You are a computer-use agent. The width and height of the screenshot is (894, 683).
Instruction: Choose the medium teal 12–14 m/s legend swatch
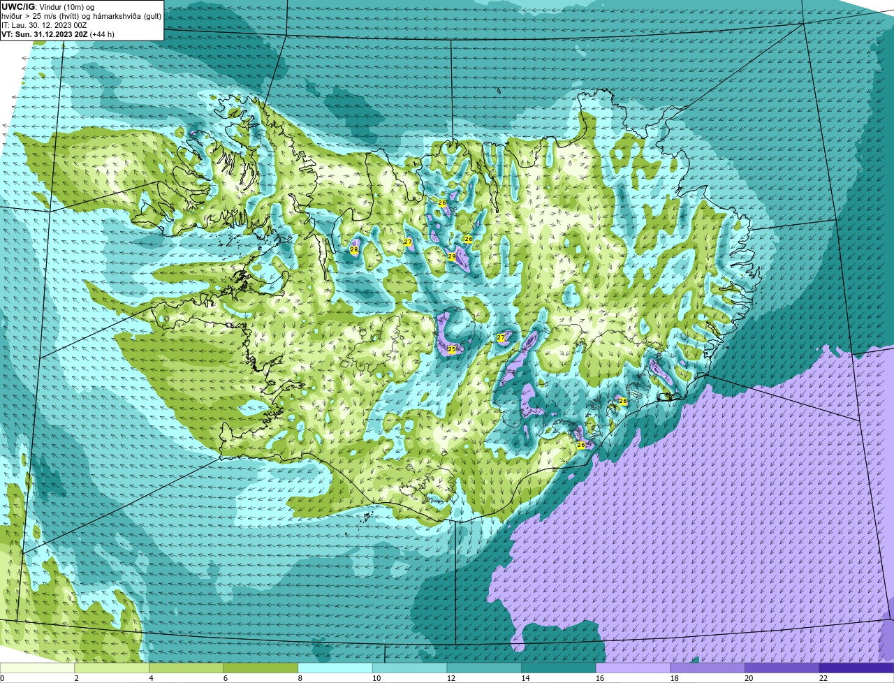[484, 668]
